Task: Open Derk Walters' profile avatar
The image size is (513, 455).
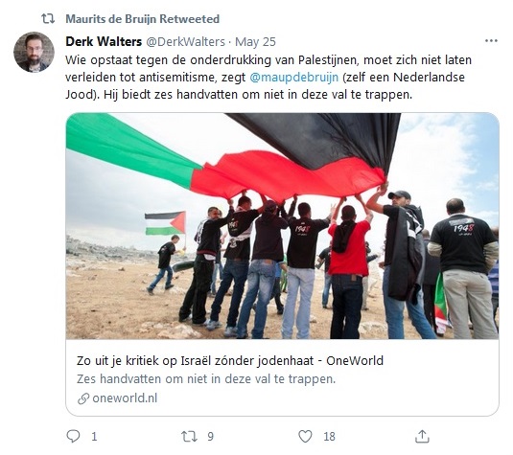Action: click(34, 52)
